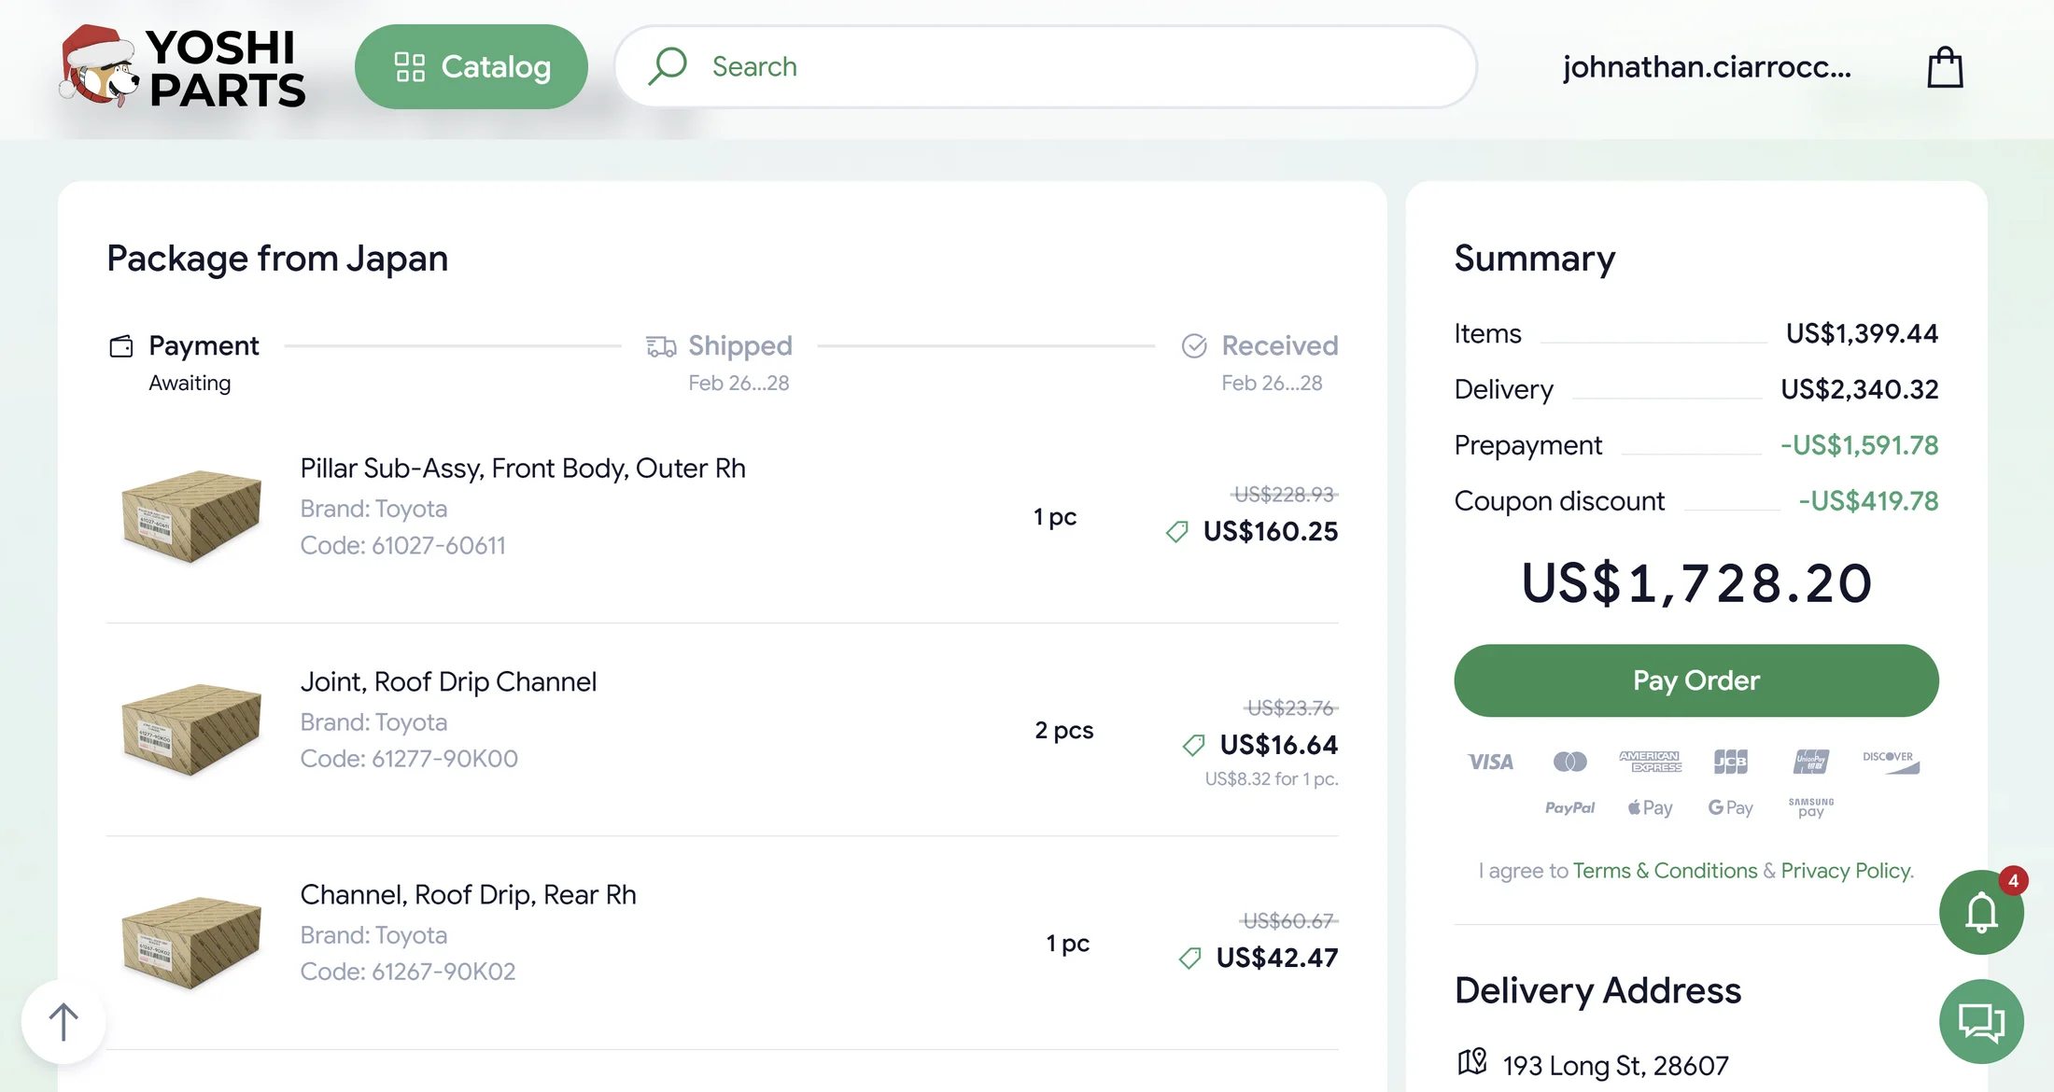
Task: Click the Pillar Sub-Assy product box thumbnail
Action: (x=191, y=515)
